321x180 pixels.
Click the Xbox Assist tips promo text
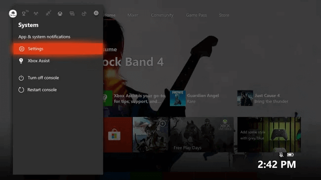139,98
